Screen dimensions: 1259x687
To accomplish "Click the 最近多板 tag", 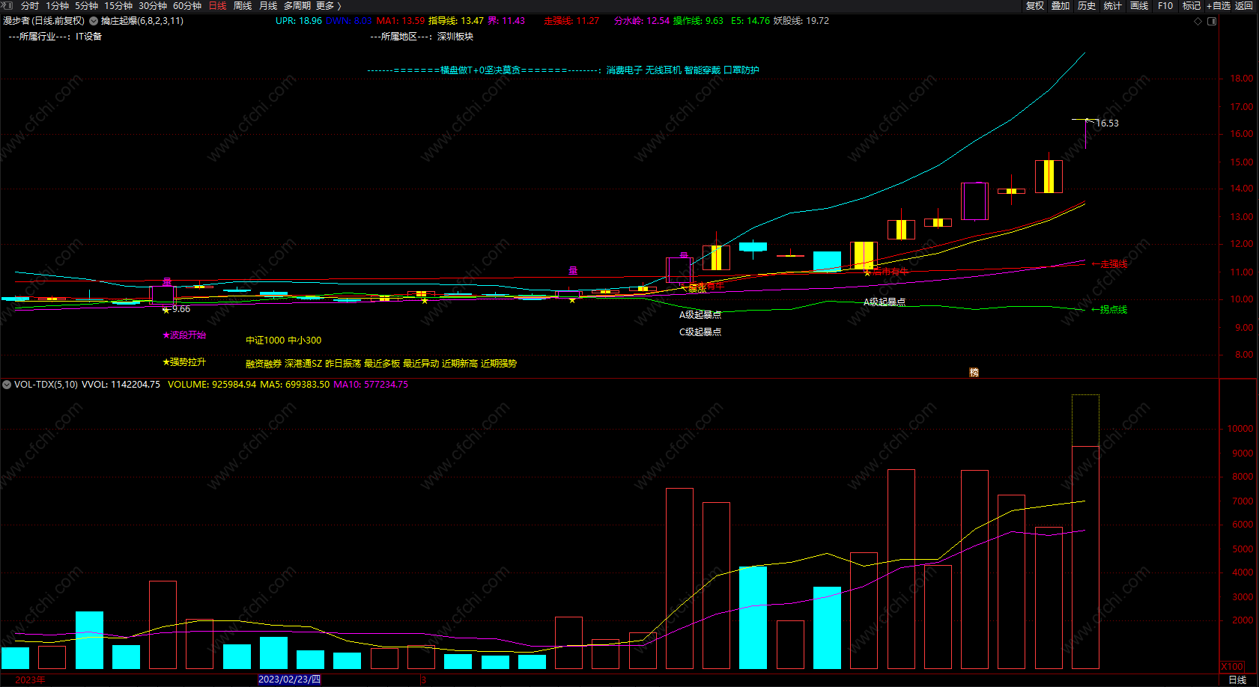I will tap(382, 364).
